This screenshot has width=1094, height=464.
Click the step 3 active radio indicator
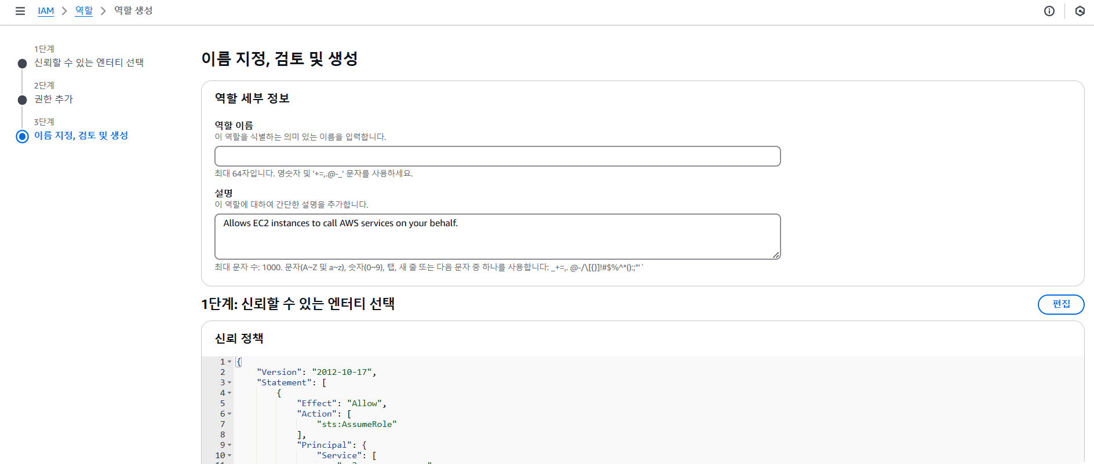coord(22,137)
